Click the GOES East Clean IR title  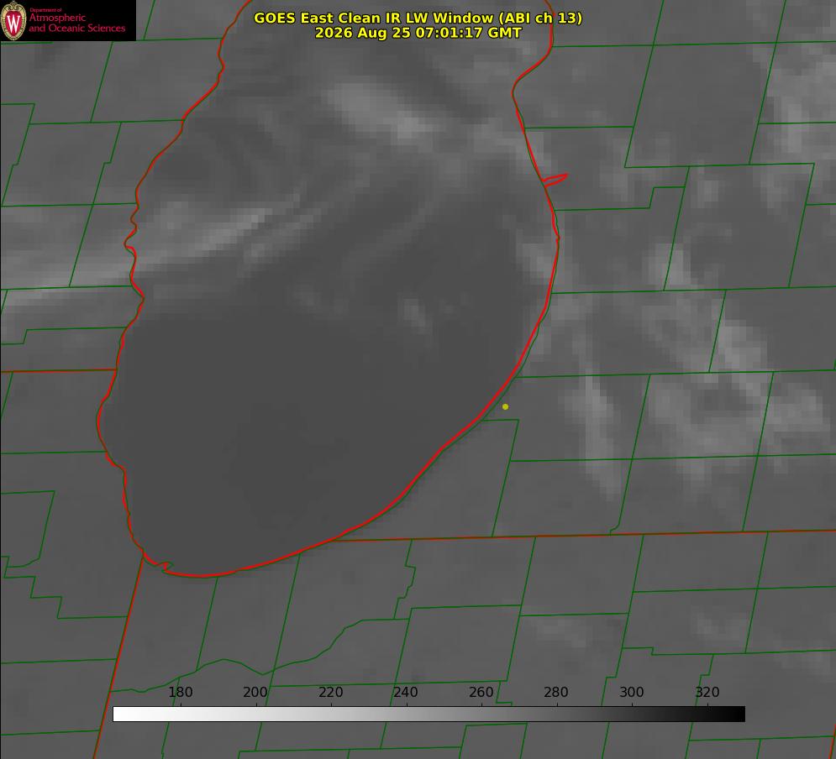(x=418, y=18)
